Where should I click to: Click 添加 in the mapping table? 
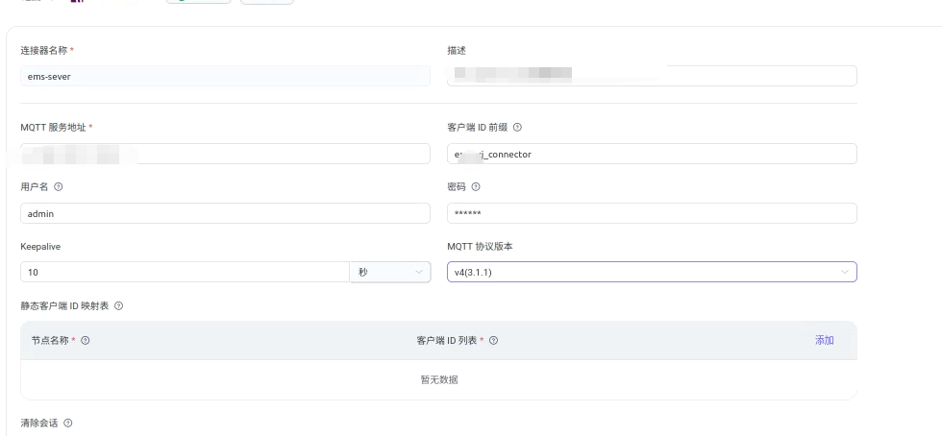click(824, 341)
